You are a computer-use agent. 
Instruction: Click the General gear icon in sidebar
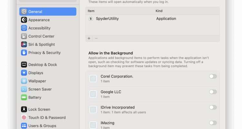(24, 12)
